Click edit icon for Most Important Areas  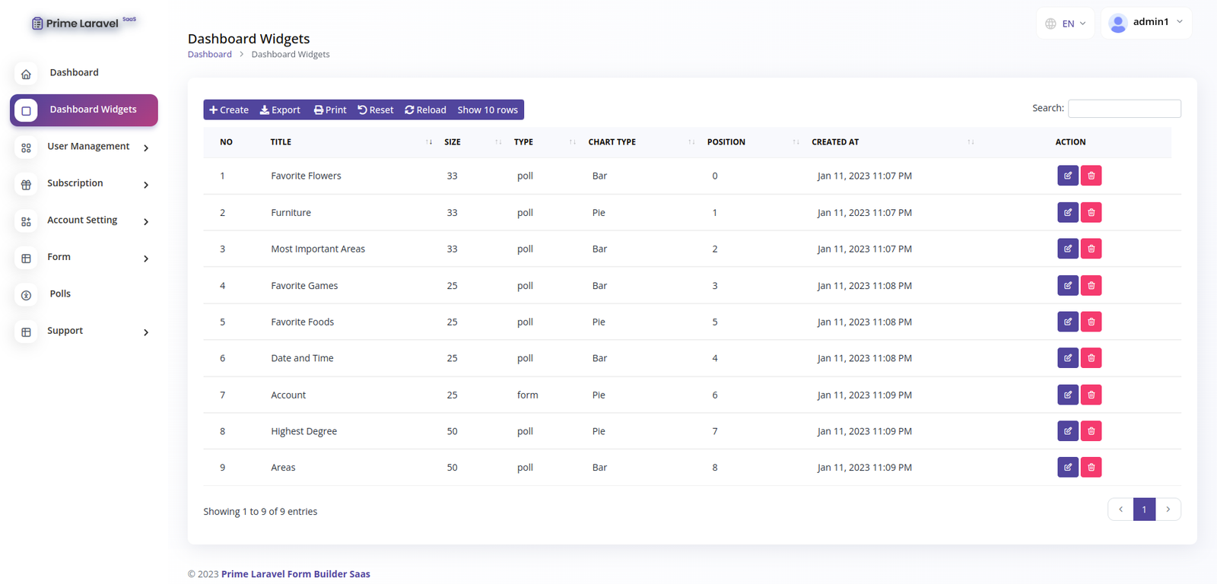tap(1067, 249)
